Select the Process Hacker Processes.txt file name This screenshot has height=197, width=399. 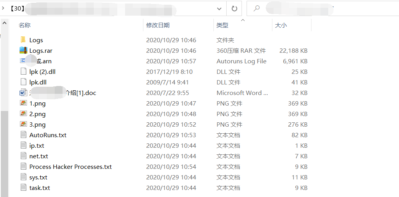[70, 167]
